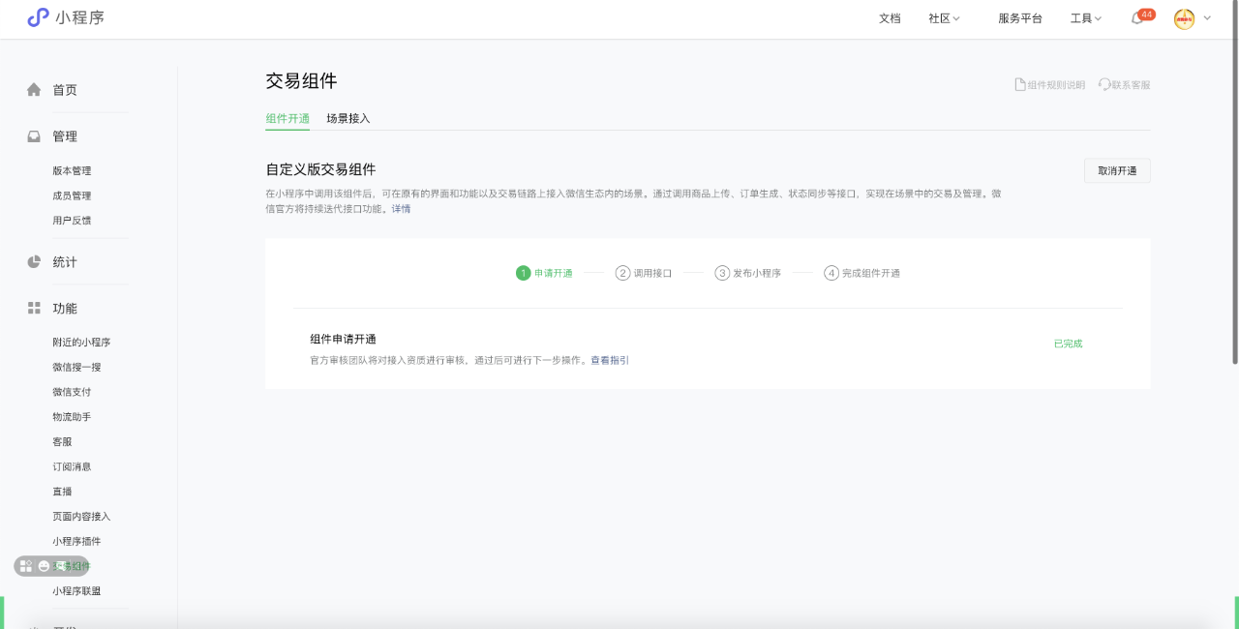Click the 组件规则说明 document icon
The width and height of the screenshot is (1239, 629).
(x=1020, y=85)
